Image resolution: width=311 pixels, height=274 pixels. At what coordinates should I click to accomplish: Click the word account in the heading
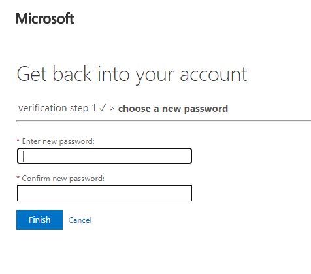click(214, 75)
